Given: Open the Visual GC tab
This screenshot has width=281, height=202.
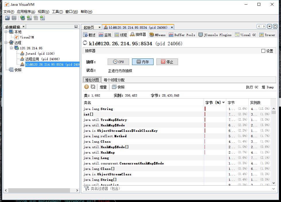Looking at the screenshot, I should (x=245, y=35).
